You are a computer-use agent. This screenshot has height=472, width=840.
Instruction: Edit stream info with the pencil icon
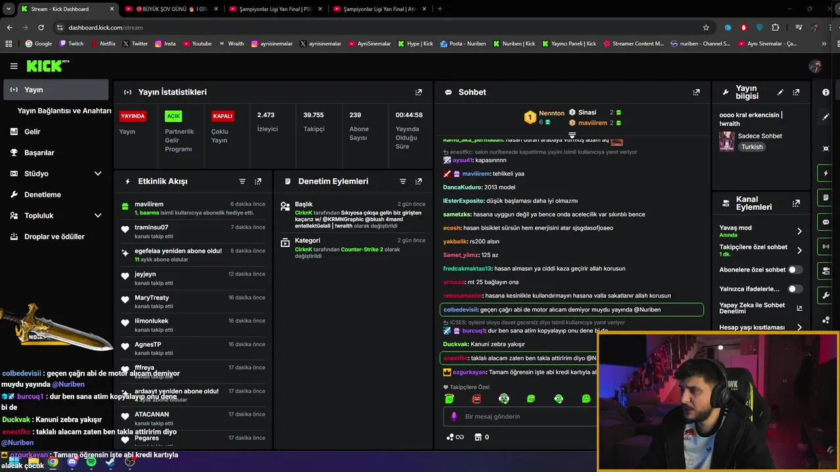click(780, 92)
